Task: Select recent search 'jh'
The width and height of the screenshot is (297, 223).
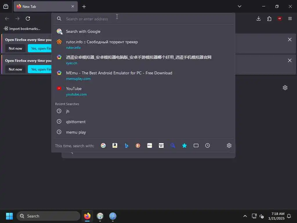Action: pyautogui.click(x=143, y=111)
